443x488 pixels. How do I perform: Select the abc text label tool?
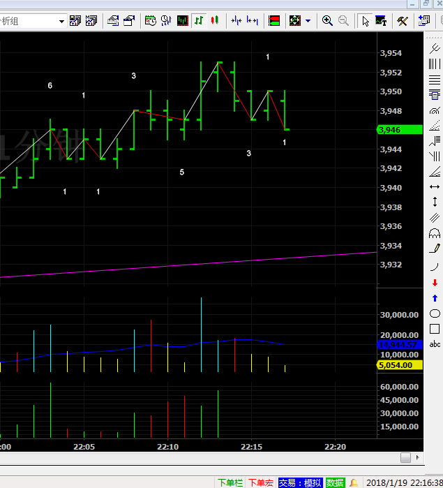pos(435,344)
